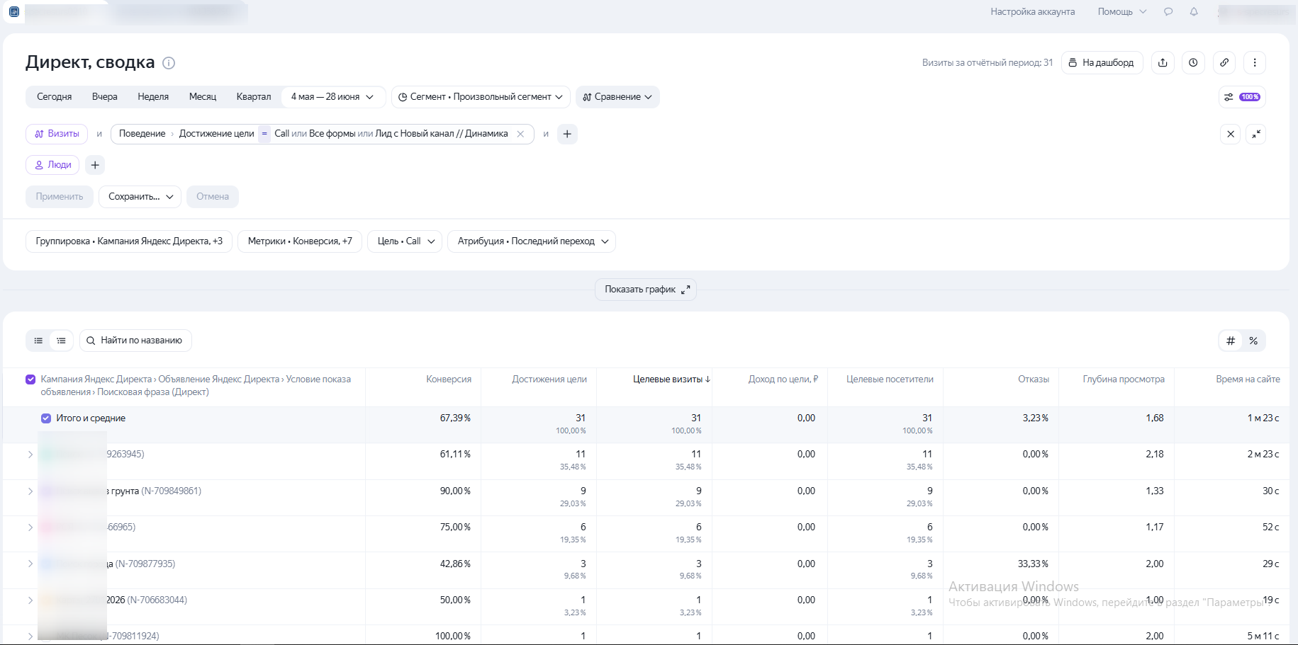Open the Помощь menu
Viewport: 1298px width, 645px height.
tap(1121, 11)
